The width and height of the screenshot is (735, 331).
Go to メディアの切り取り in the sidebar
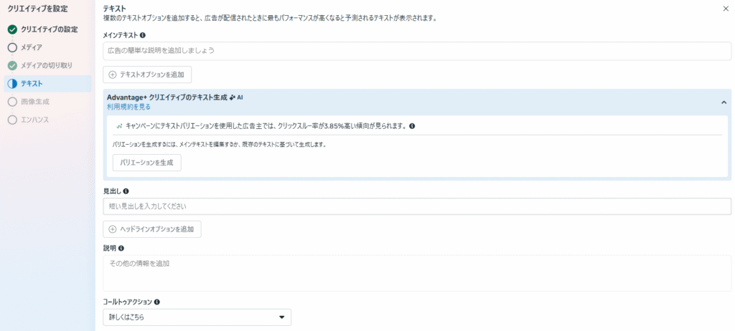pyautogui.click(x=46, y=65)
